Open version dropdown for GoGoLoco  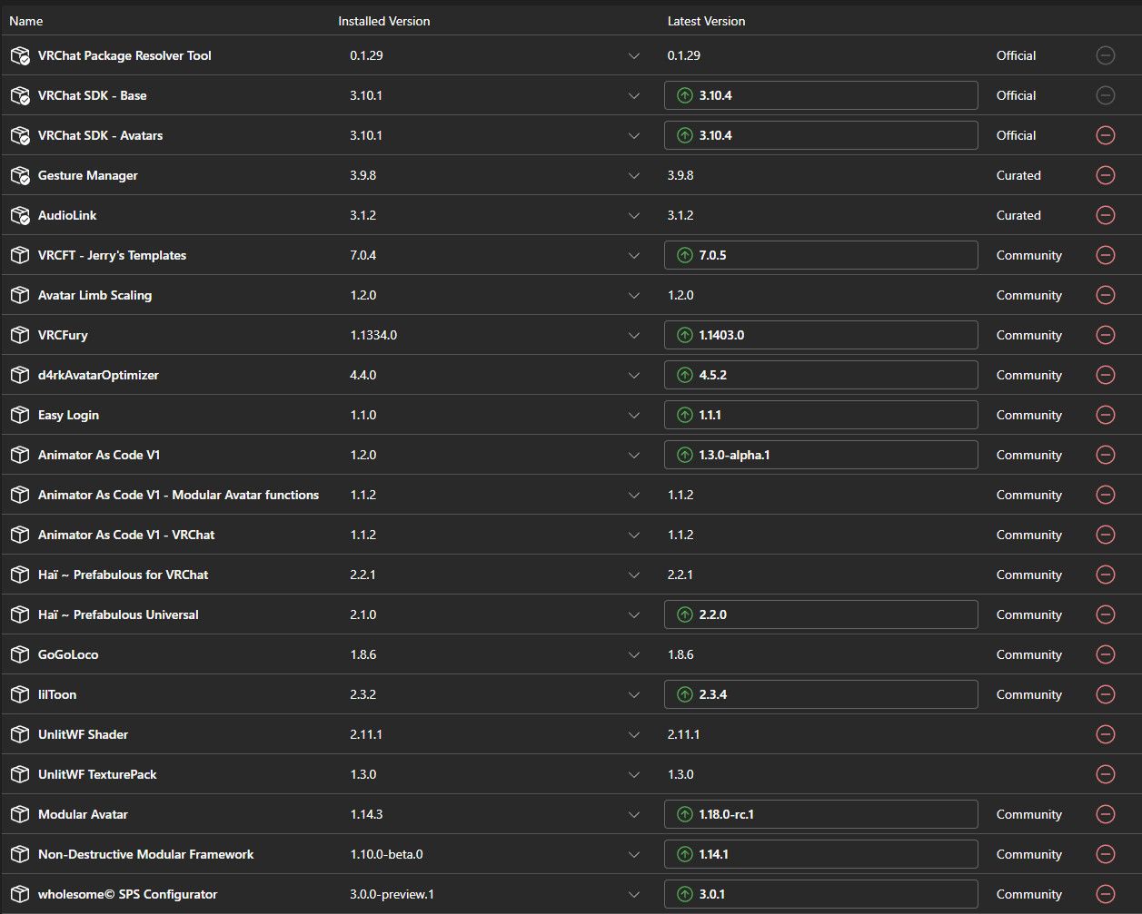[634, 655]
